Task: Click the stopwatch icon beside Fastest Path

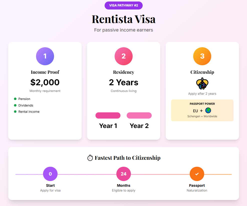Action: [90, 158]
